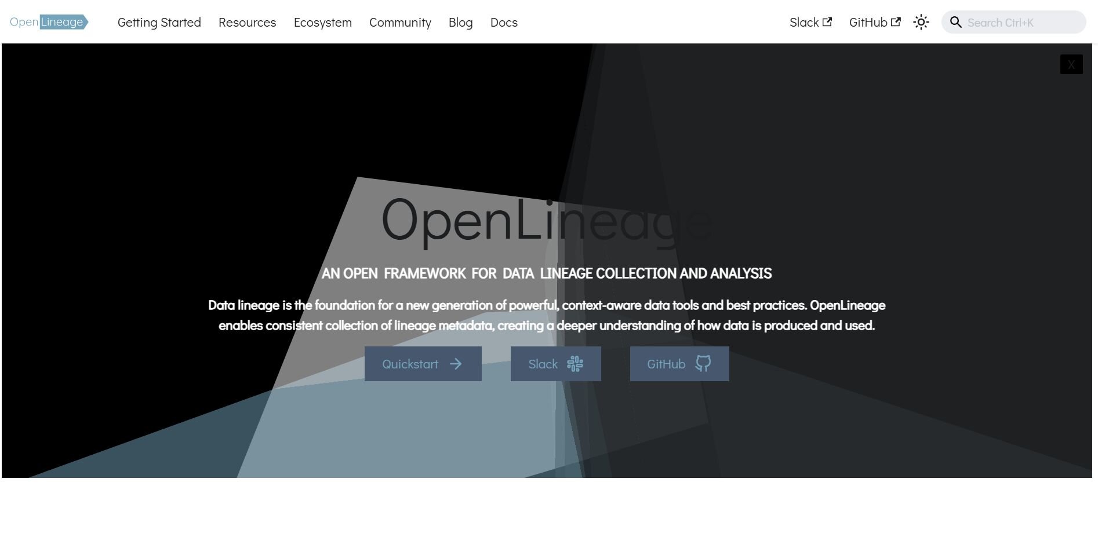Click the GitHub octocat icon in hero button
The height and width of the screenshot is (559, 1098).
(703, 363)
